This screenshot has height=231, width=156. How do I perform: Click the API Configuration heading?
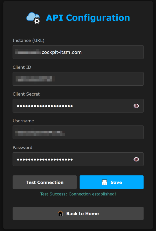click(88, 18)
